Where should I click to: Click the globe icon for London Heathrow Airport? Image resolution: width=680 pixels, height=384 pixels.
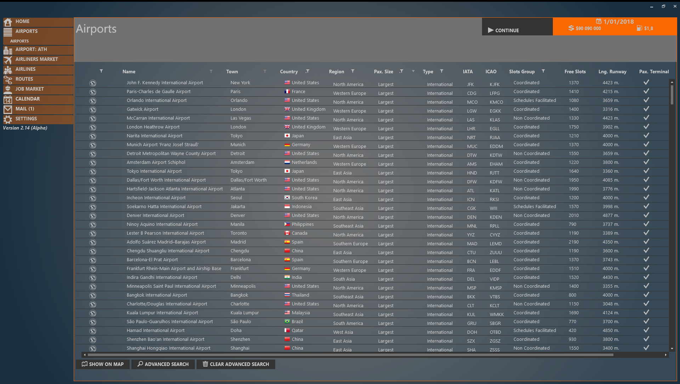(x=92, y=127)
